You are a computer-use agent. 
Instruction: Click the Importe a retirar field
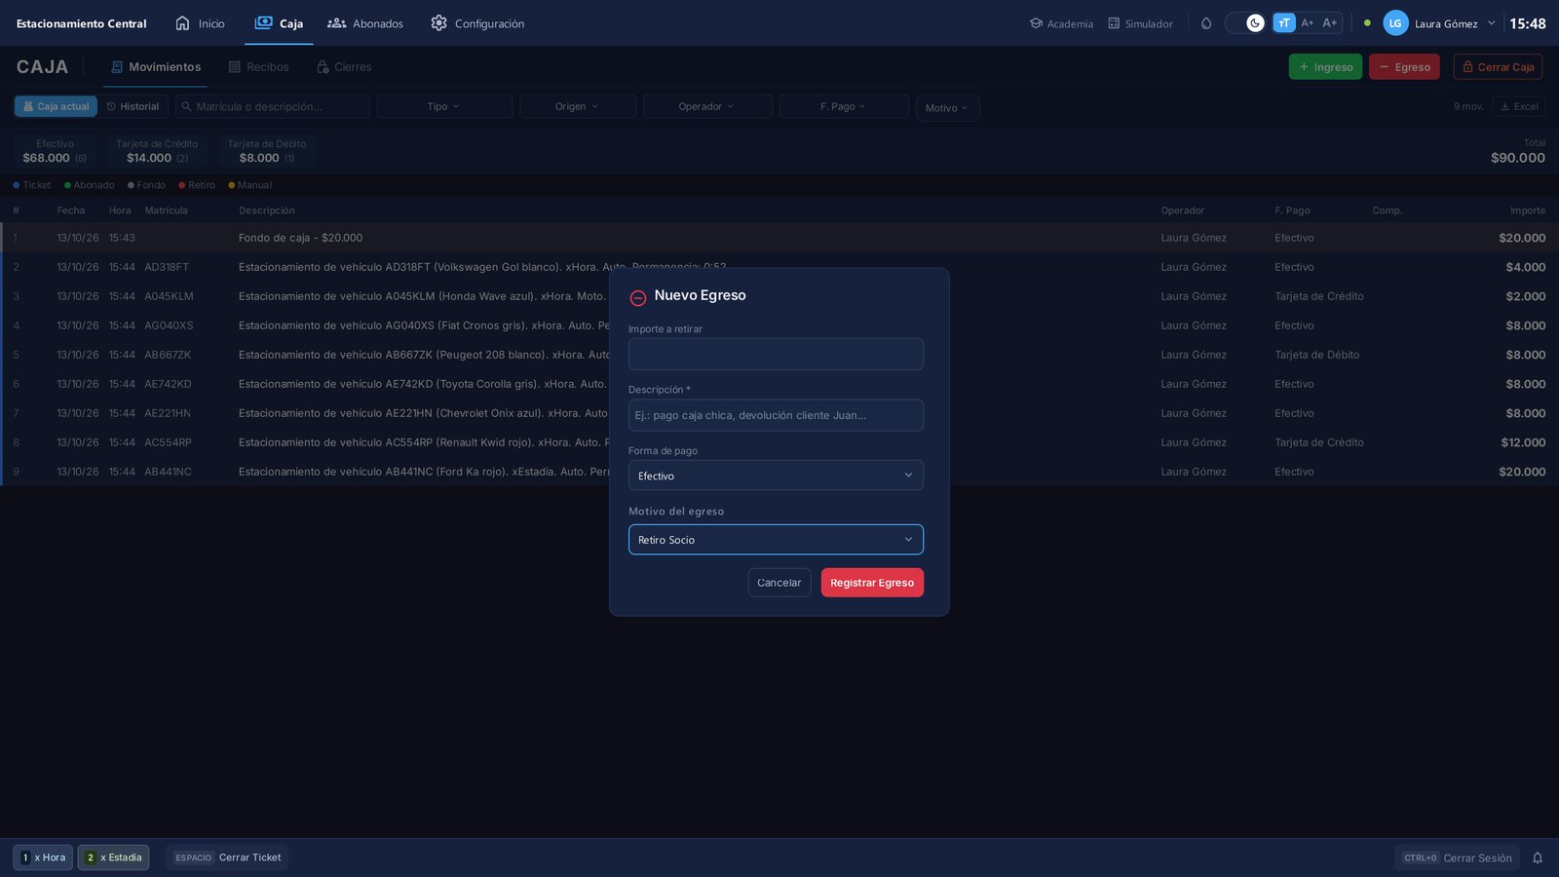coord(776,354)
